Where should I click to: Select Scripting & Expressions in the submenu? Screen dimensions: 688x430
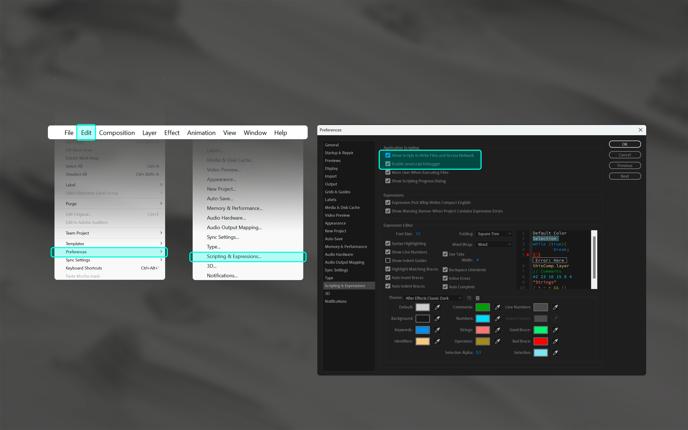point(234,256)
